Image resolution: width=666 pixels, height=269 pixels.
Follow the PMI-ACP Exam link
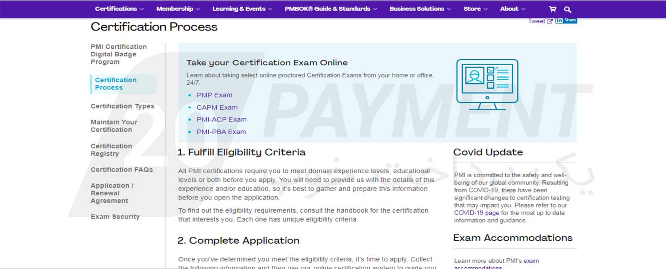(222, 119)
